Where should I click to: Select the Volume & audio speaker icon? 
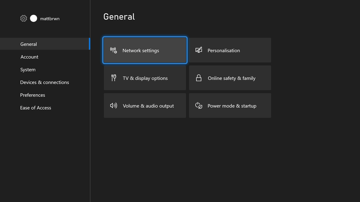(113, 105)
